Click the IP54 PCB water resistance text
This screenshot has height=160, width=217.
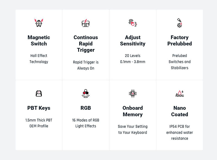pyautogui.click(x=180, y=132)
